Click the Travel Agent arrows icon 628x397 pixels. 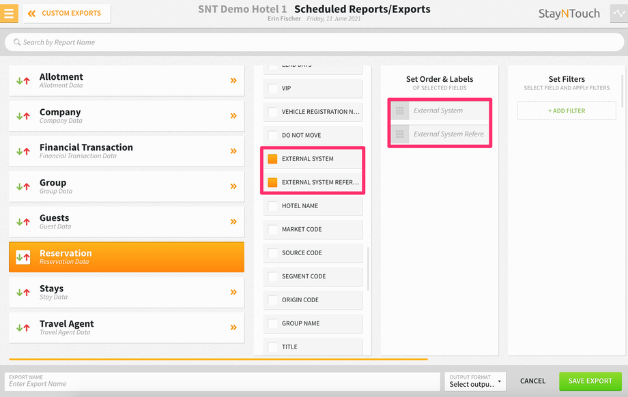[23, 327]
